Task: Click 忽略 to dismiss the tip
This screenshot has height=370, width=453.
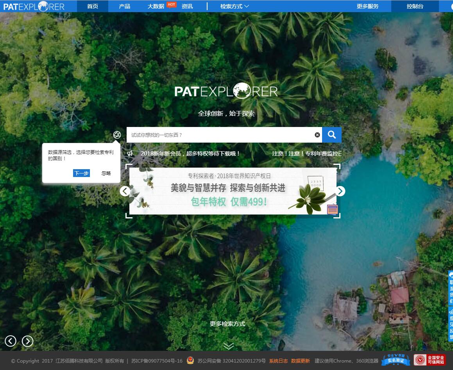Action: coord(106,173)
